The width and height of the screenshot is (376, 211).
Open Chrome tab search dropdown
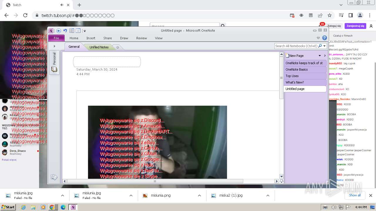click(x=341, y=5)
